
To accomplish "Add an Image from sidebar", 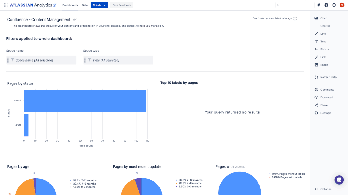I will pyautogui.click(x=321, y=65).
